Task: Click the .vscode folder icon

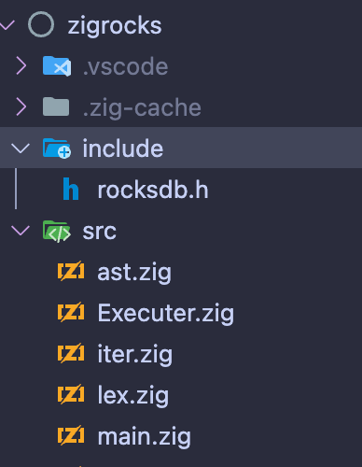Action: pyautogui.click(x=57, y=66)
